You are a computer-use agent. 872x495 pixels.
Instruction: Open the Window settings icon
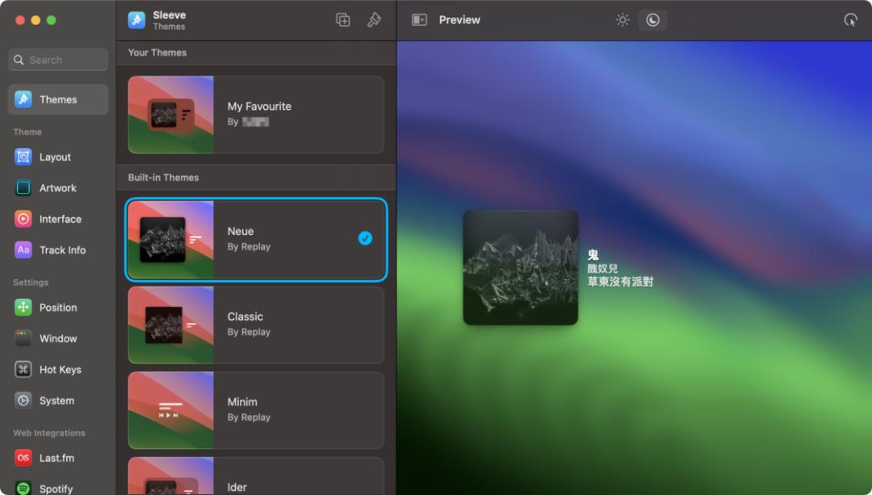coord(23,338)
